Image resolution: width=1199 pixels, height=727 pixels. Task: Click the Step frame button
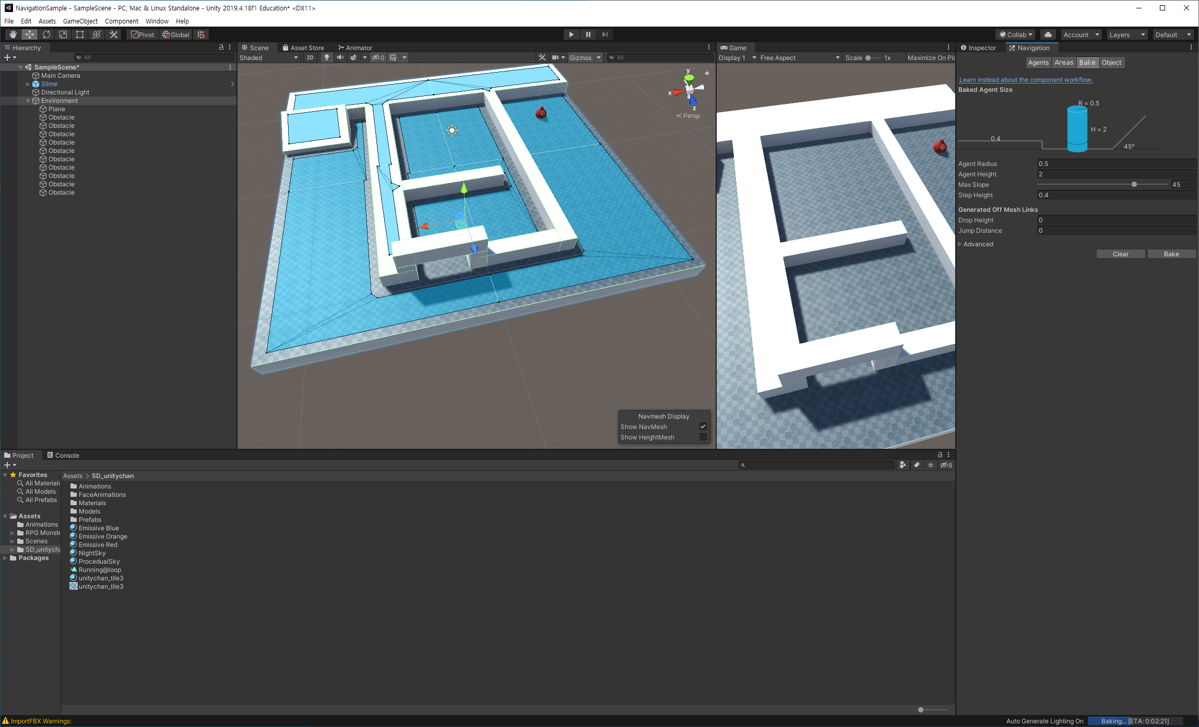[x=605, y=34]
